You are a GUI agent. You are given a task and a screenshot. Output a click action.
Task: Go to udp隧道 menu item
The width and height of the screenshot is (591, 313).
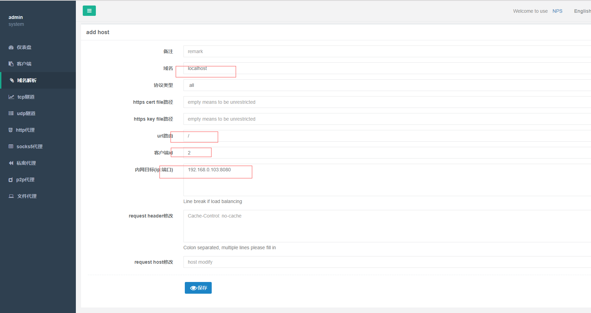(x=38, y=113)
